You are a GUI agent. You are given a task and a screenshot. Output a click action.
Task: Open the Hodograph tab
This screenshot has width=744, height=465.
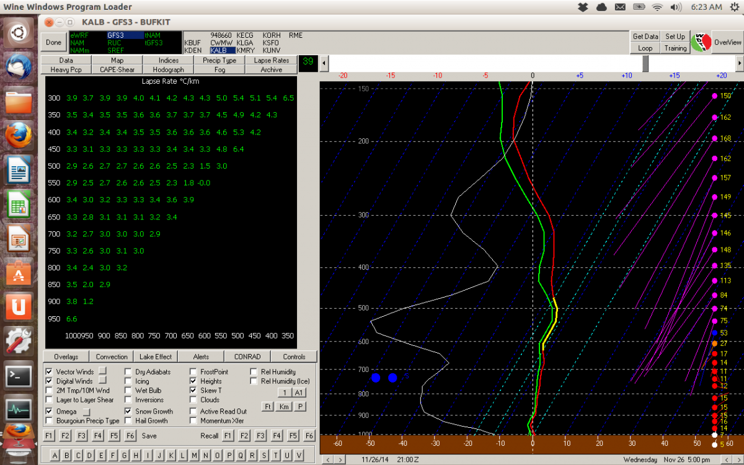(x=169, y=69)
